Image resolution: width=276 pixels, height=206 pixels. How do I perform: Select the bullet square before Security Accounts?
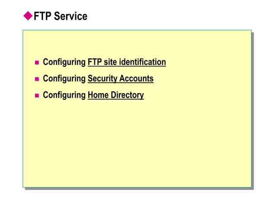pos(37,79)
